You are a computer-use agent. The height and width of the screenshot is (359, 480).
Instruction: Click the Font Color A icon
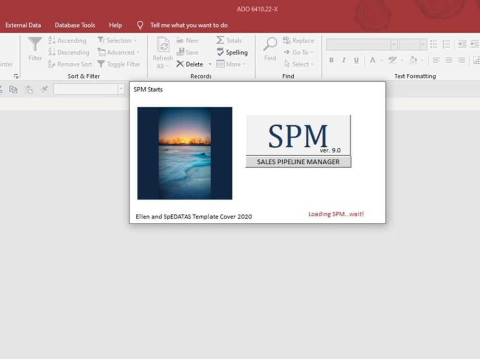pos(372,60)
